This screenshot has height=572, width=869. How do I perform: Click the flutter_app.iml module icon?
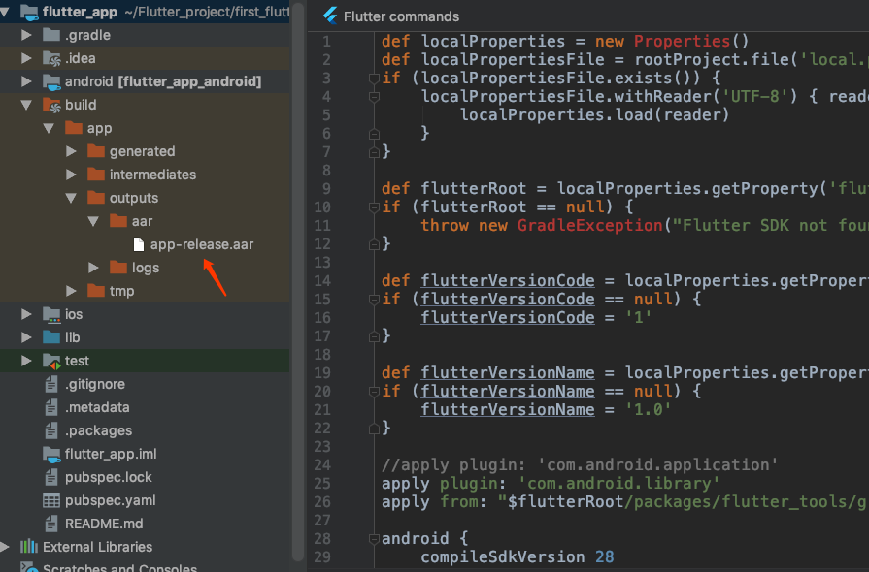(51, 454)
